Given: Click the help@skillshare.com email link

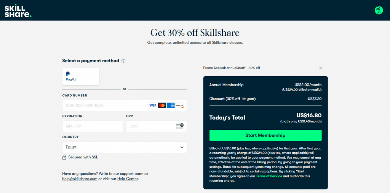Looking at the screenshot, I should [80, 179].
